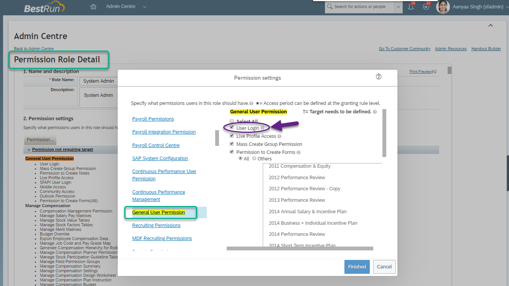The image size is (509, 286).
Task: Go to home via house icon
Action: [93, 7]
